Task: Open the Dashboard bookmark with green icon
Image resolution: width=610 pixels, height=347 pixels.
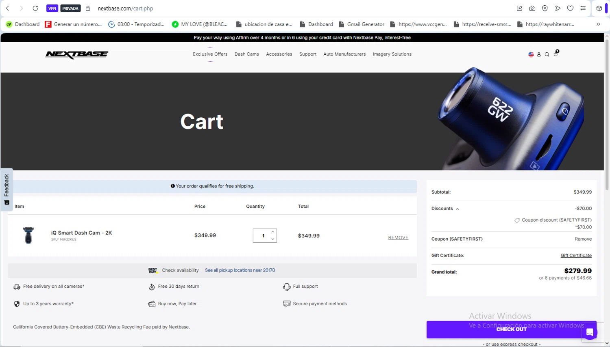Action: coord(23,24)
